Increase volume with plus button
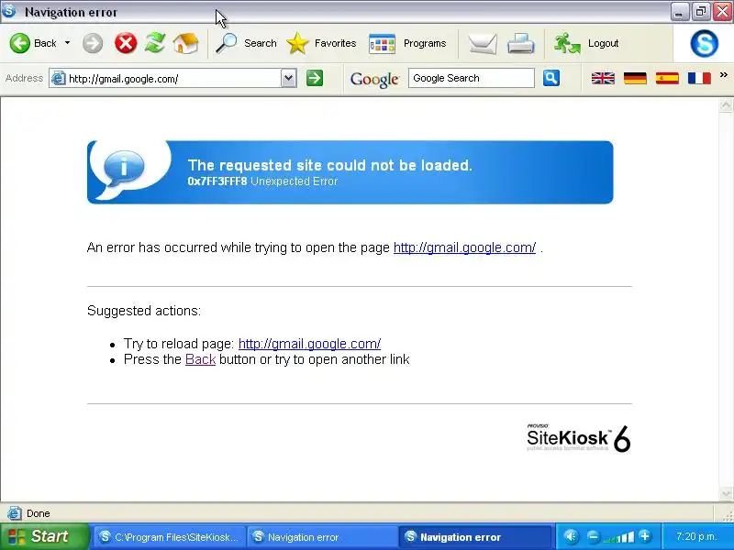Screen dimensions: 734x550 click(645, 536)
